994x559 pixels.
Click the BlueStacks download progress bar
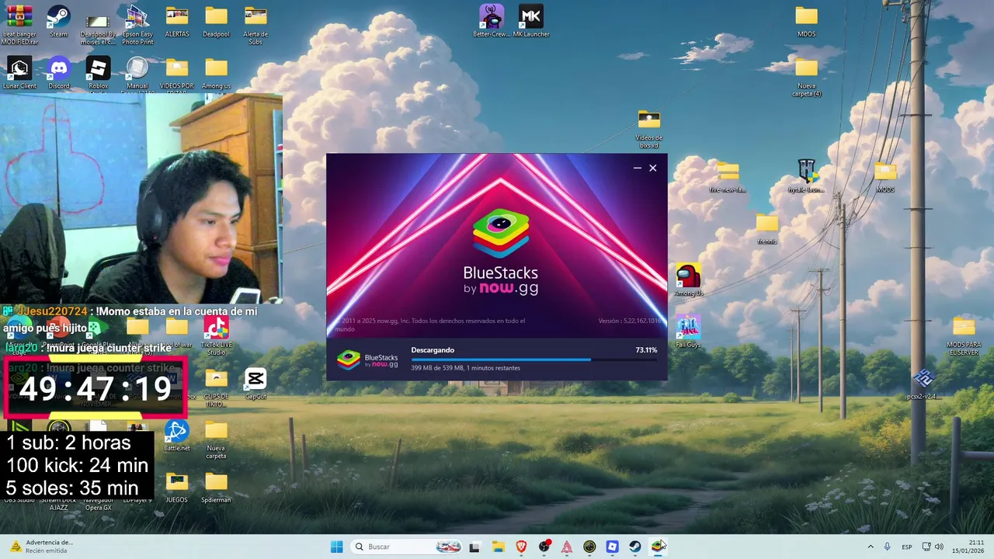[x=534, y=359]
